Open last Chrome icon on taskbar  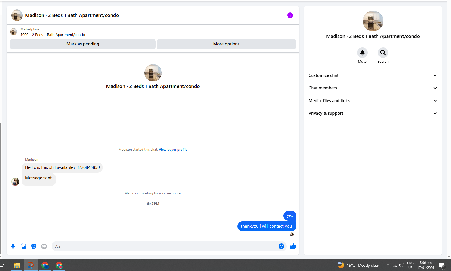[x=59, y=265]
